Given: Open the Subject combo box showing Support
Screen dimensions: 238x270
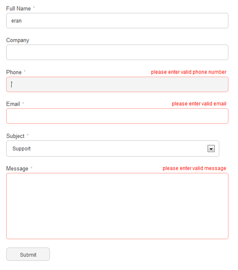Looking at the screenshot, I should tap(113, 148).
